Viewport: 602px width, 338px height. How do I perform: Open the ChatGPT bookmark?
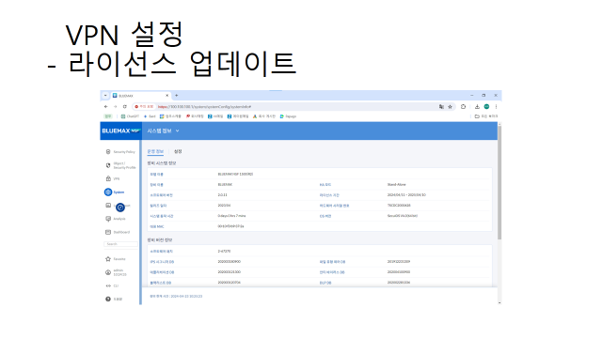click(130, 116)
